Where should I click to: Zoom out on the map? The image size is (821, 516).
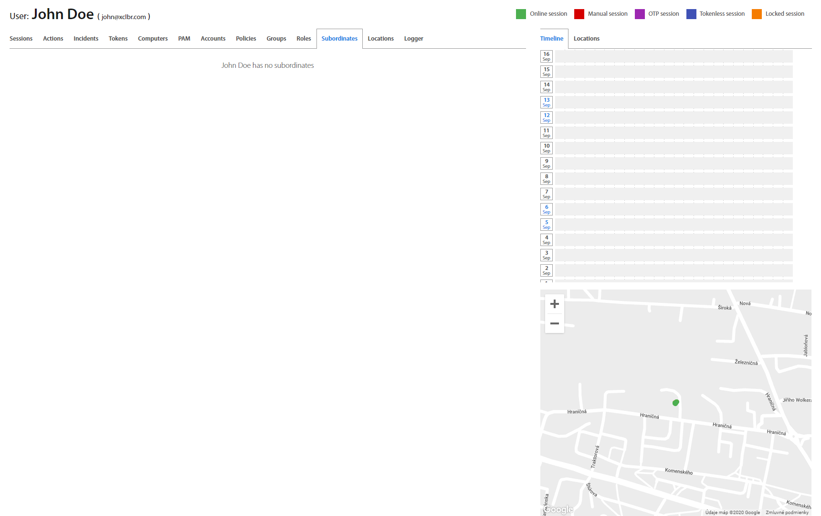pos(554,323)
